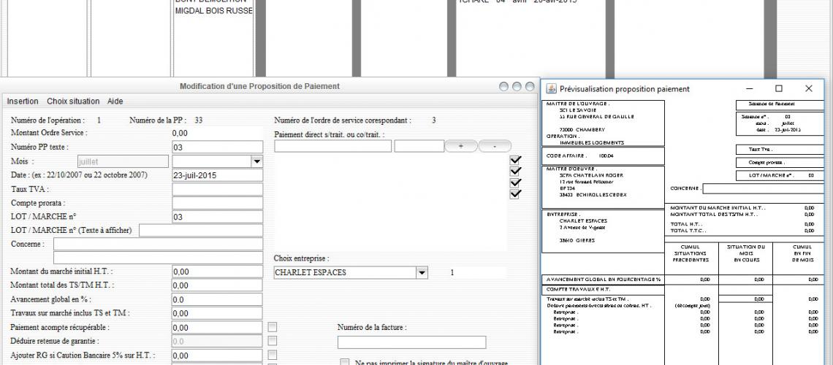Image resolution: width=833 pixels, height=365 pixels.
Task: Open the Insertion menu
Action: [23, 101]
